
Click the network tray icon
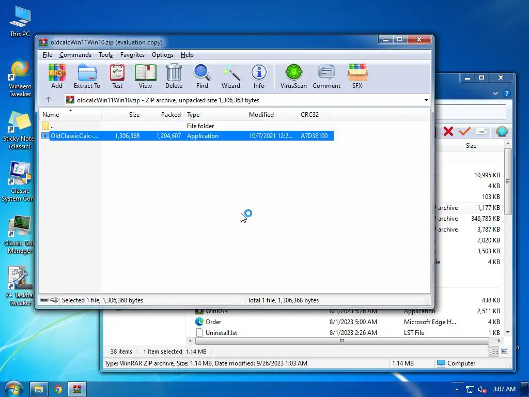point(470,389)
